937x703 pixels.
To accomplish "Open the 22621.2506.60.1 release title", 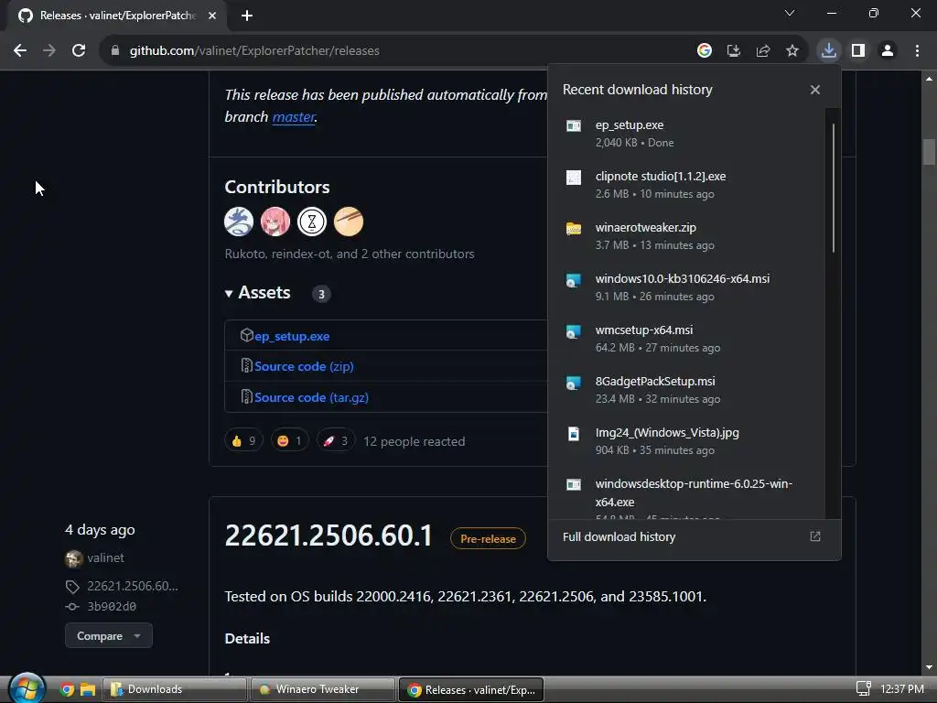I will (328, 535).
